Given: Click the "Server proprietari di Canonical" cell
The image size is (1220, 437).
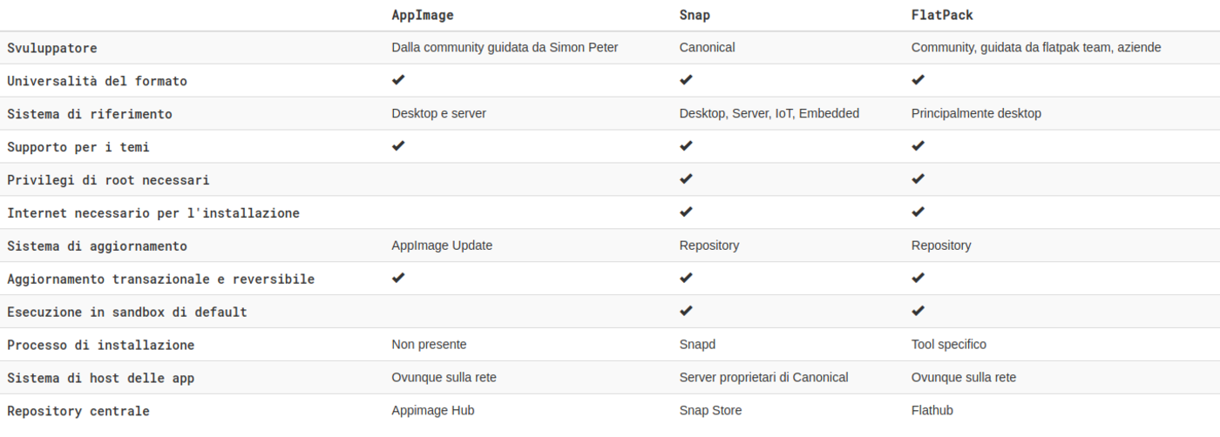Looking at the screenshot, I should coord(763,377).
